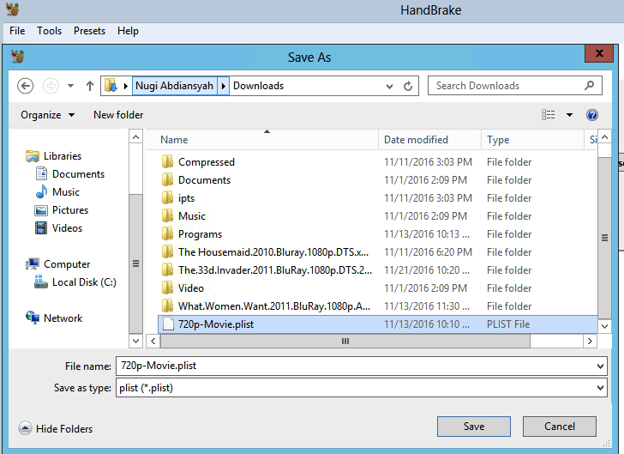Open the view options dropdown arrow
Image resolution: width=624 pixels, height=454 pixels.
point(569,115)
